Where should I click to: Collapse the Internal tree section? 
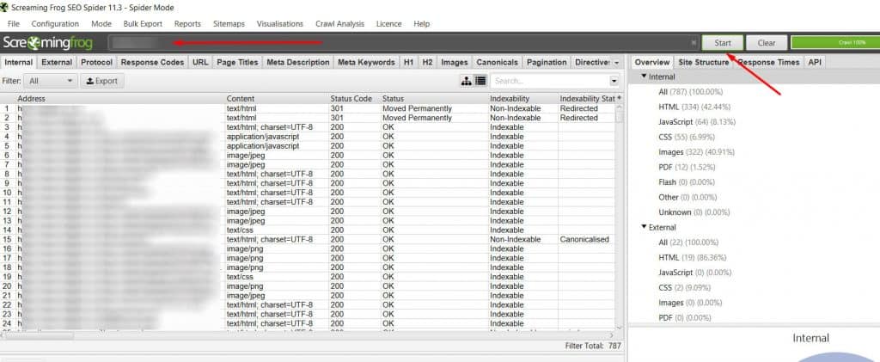pyautogui.click(x=645, y=77)
